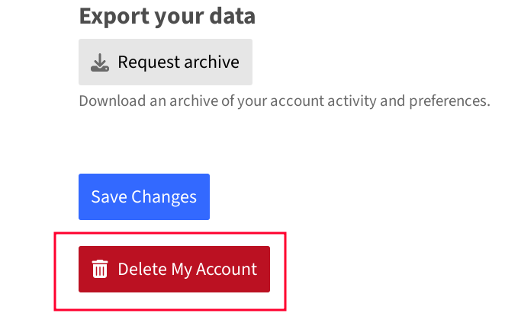Click the Export your data heading

[x=167, y=16]
